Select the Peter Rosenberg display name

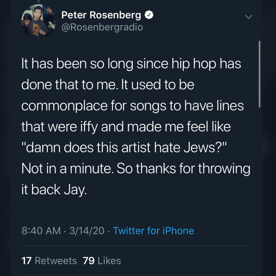(101, 15)
